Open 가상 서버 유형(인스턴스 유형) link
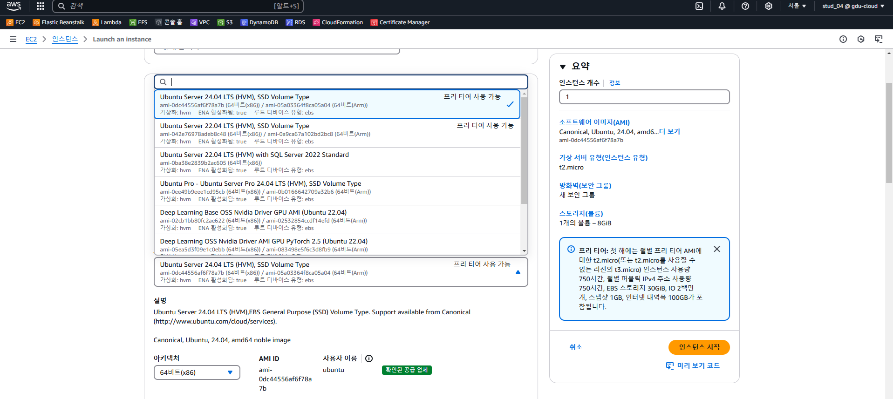The width and height of the screenshot is (893, 399). tap(603, 158)
